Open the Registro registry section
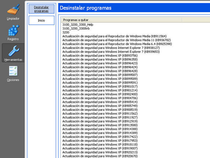Viewport: 210px width, 158px height. pyautogui.click(x=13, y=33)
